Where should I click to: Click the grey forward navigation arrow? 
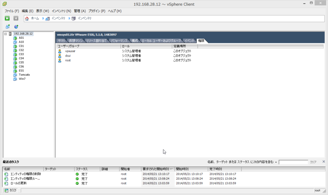tap(16, 18)
